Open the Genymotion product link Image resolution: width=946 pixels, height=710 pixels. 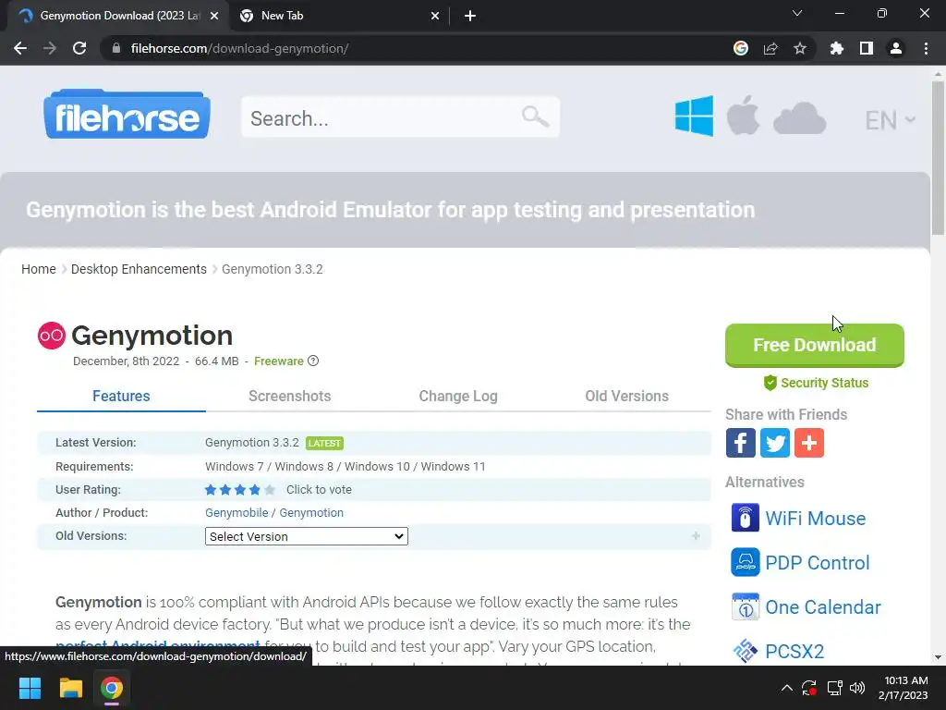pos(311,512)
